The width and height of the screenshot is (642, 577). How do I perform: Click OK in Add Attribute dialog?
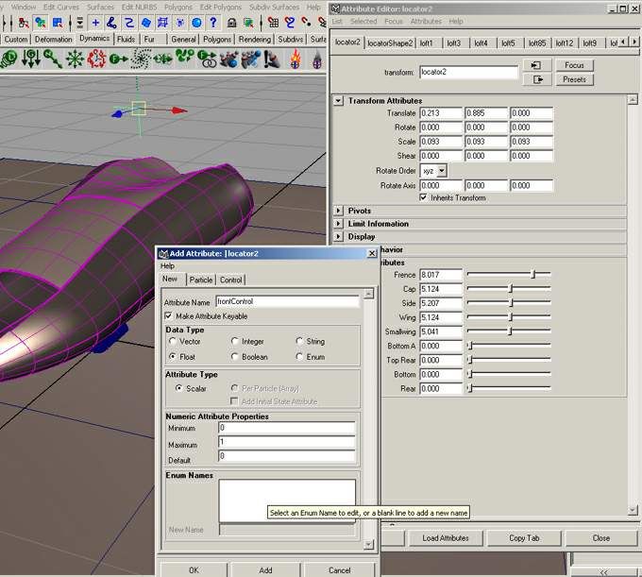coord(194,570)
